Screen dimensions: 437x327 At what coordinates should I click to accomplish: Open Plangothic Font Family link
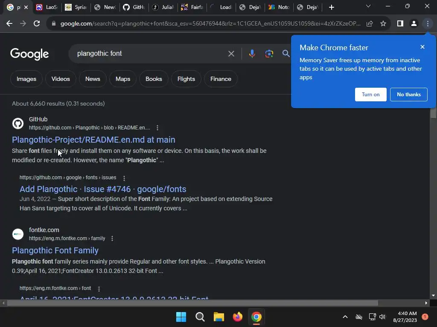point(55,250)
